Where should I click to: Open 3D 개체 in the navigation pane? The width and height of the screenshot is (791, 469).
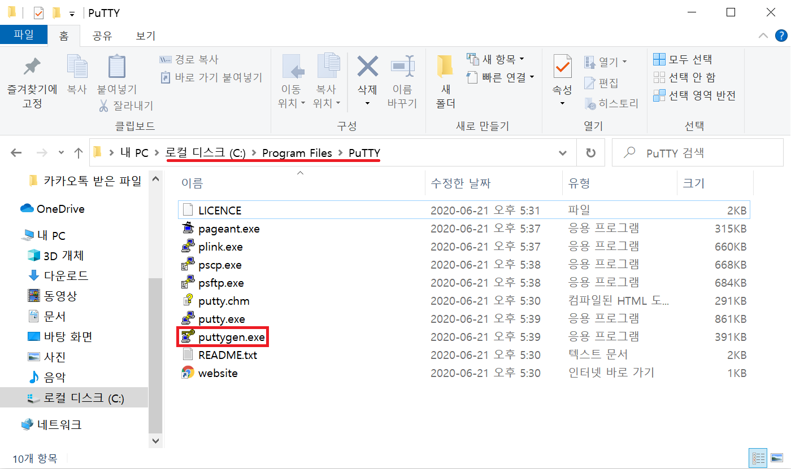pos(56,255)
